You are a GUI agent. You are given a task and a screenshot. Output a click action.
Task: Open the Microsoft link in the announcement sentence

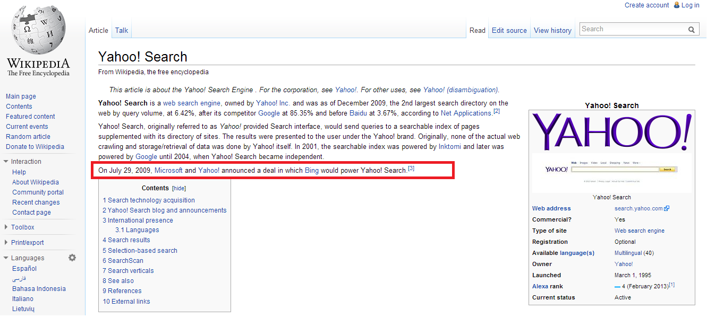168,171
